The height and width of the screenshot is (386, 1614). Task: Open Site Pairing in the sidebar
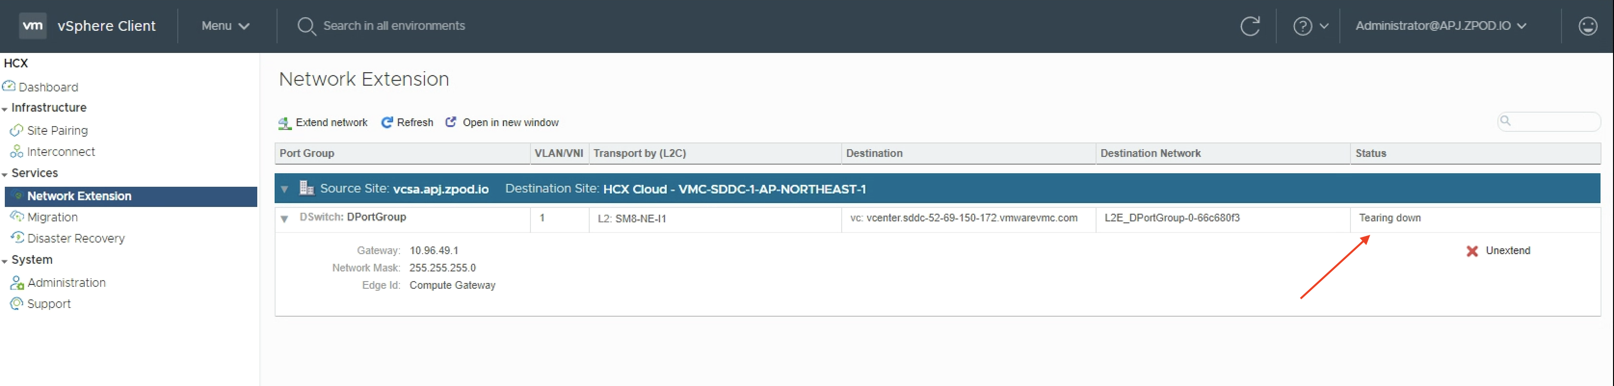57,130
